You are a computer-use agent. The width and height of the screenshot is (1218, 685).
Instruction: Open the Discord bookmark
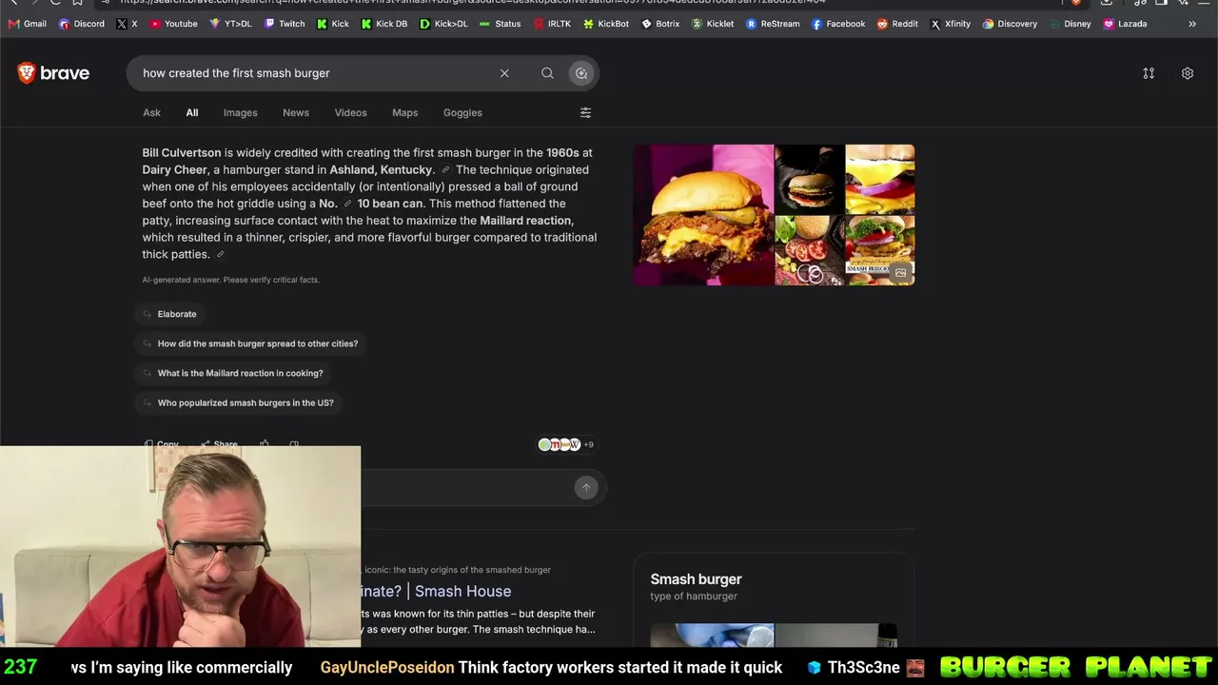click(x=82, y=24)
